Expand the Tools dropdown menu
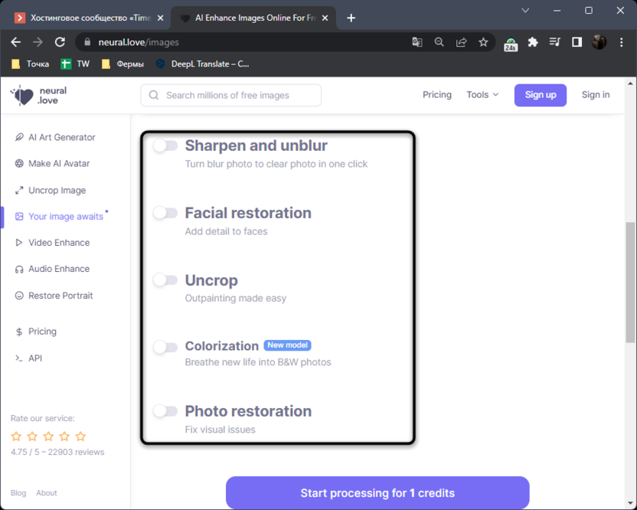 (x=482, y=95)
